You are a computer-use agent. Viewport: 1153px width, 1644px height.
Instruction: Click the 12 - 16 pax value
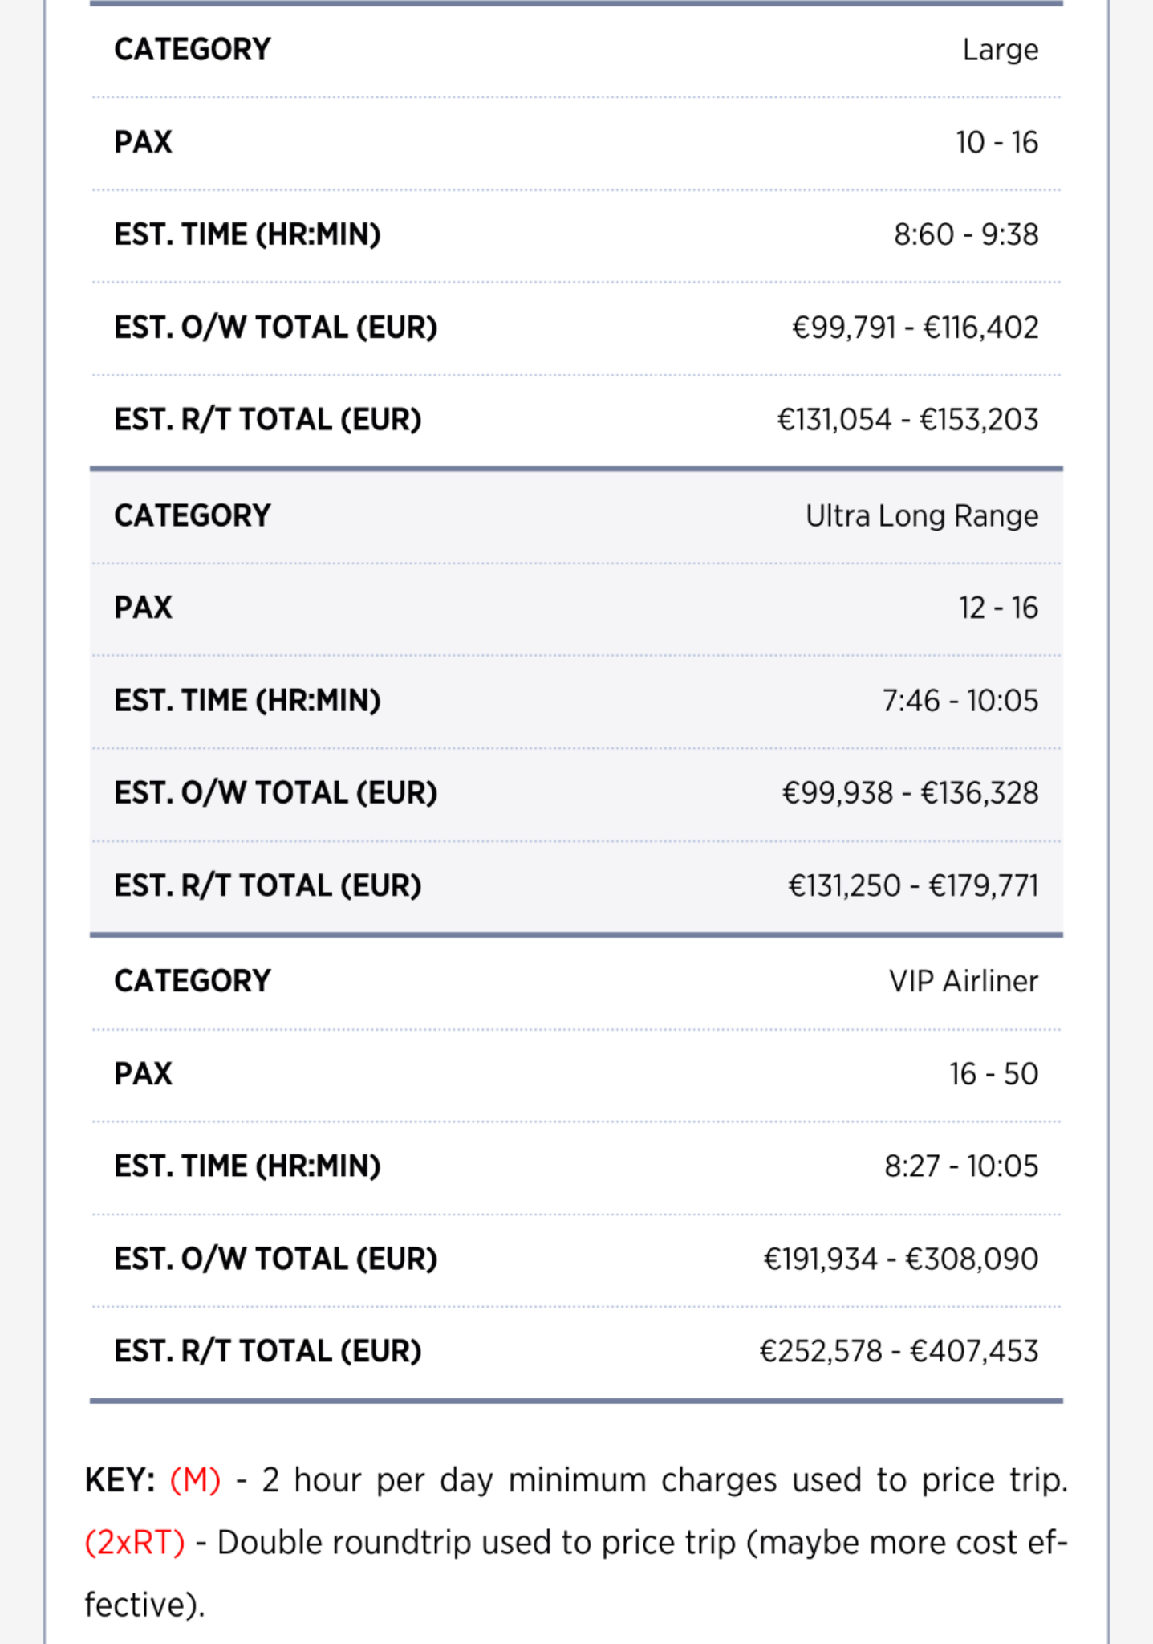(x=998, y=608)
